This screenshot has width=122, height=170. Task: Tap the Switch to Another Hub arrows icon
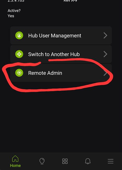(19, 54)
